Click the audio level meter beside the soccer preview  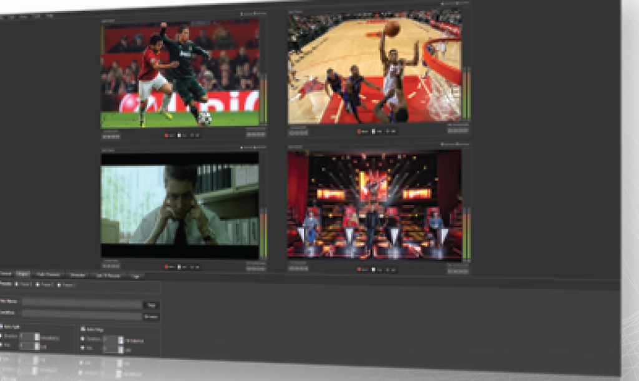263,100
